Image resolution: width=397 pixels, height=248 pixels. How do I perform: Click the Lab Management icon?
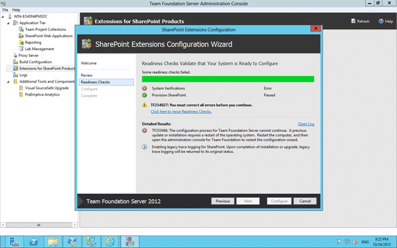click(x=21, y=49)
